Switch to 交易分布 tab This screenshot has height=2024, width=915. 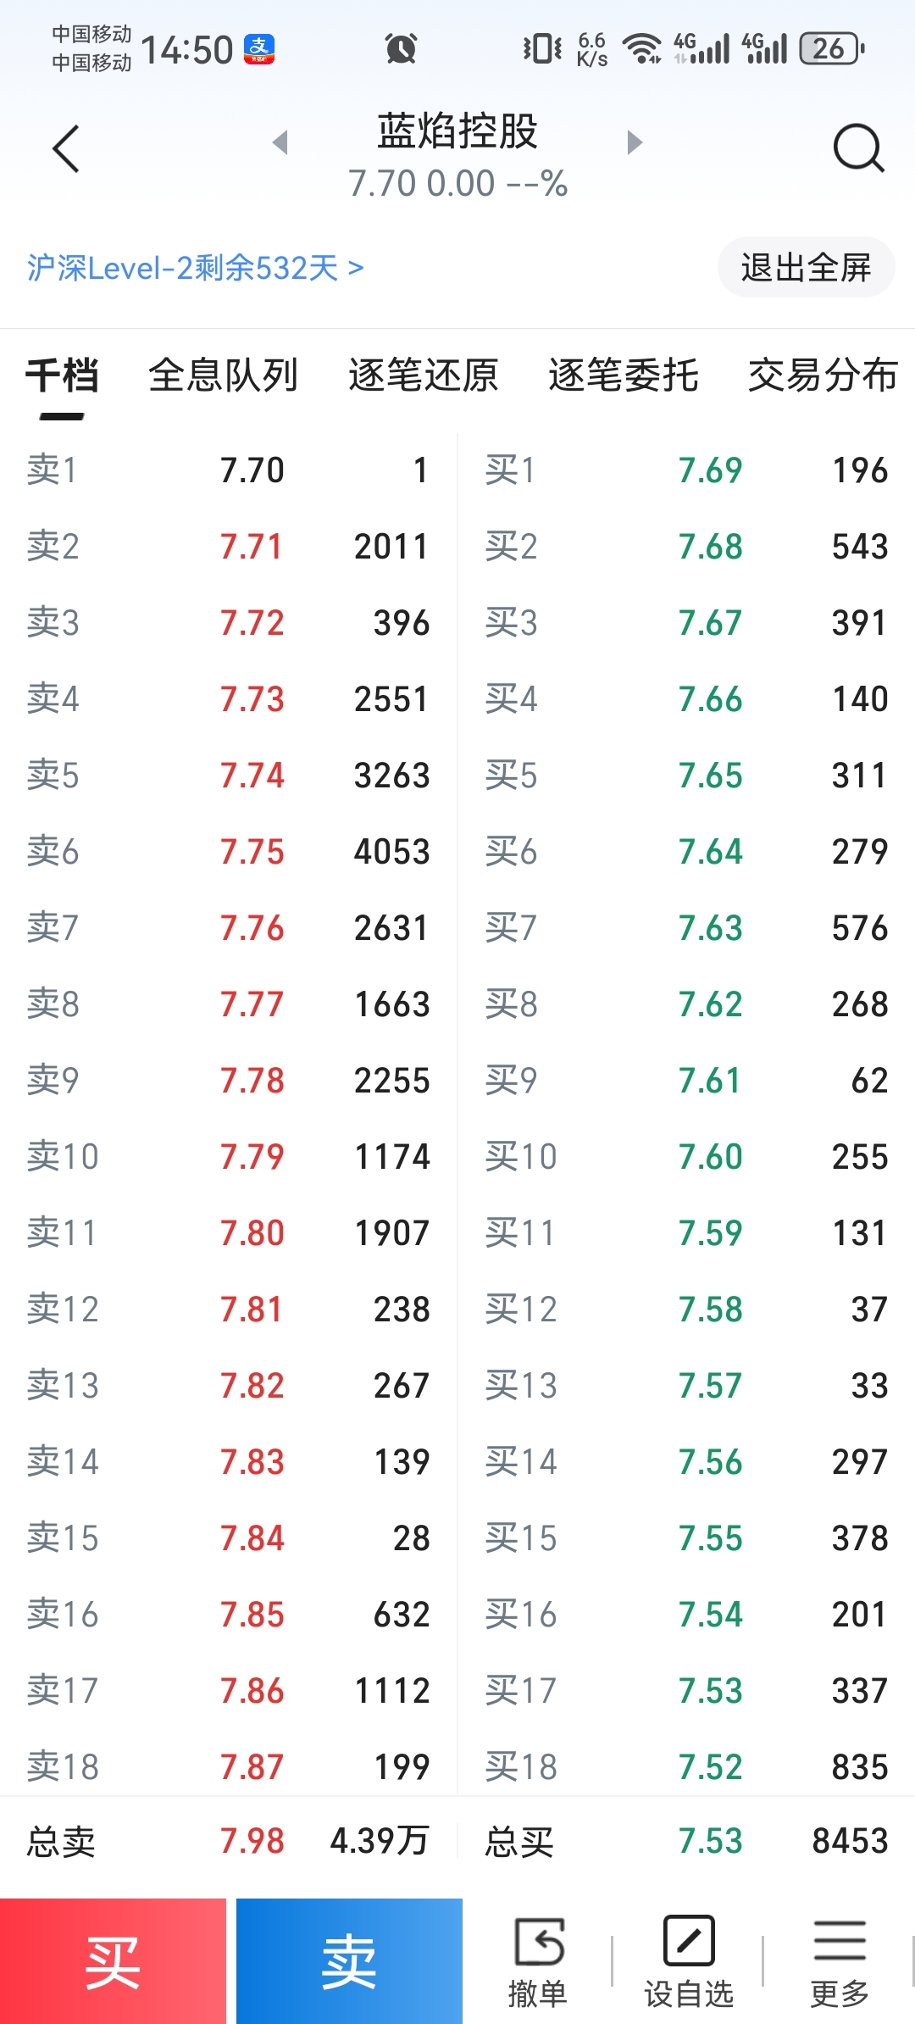[x=822, y=375]
